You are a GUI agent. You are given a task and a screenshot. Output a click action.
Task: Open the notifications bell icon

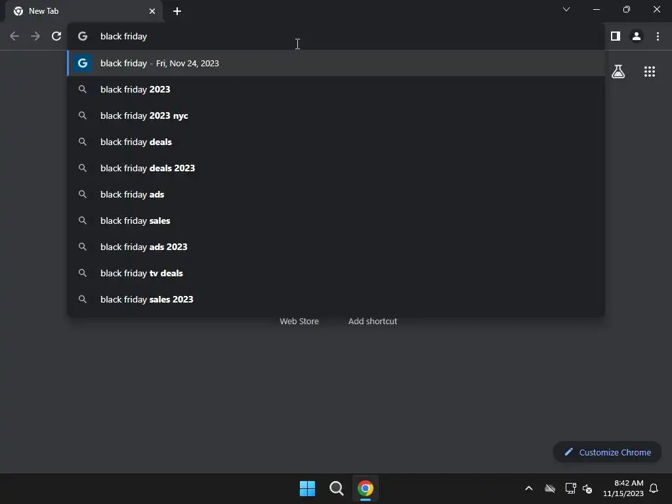(654, 488)
